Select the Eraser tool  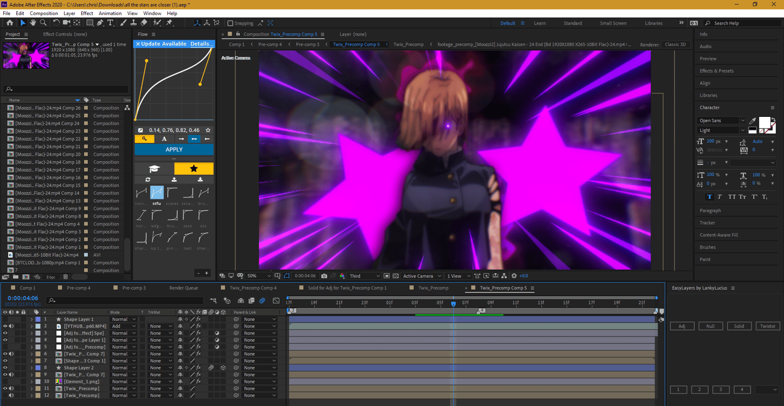pos(144,23)
